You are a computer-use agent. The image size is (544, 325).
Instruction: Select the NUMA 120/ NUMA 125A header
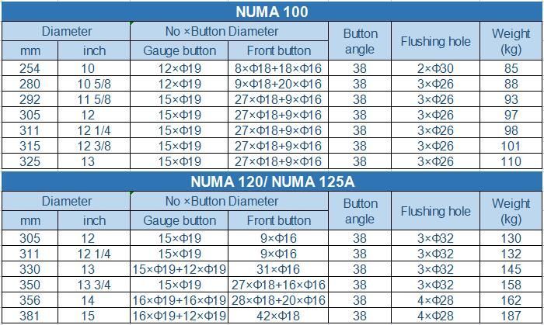click(272, 182)
